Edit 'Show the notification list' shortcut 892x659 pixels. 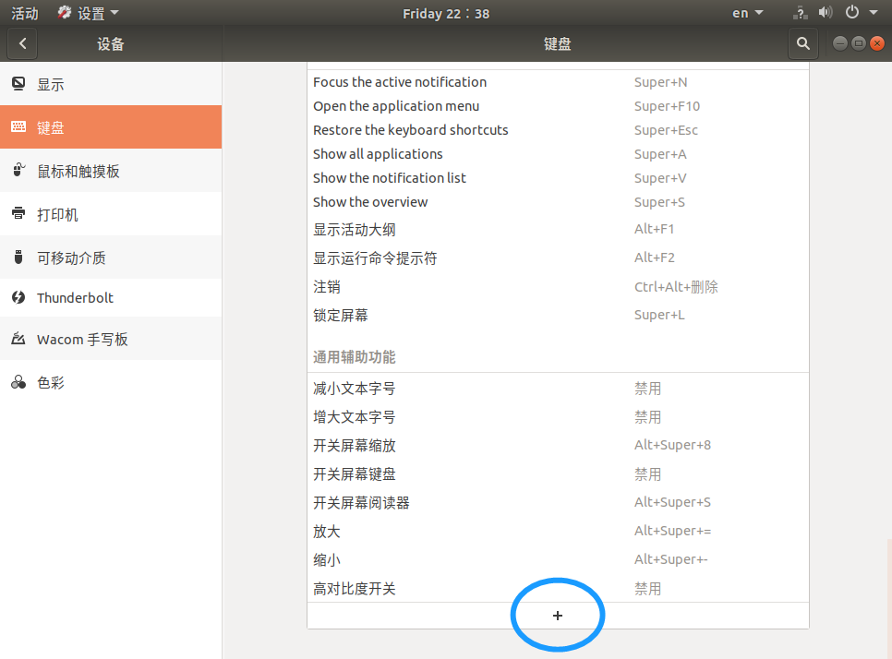coord(558,177)
